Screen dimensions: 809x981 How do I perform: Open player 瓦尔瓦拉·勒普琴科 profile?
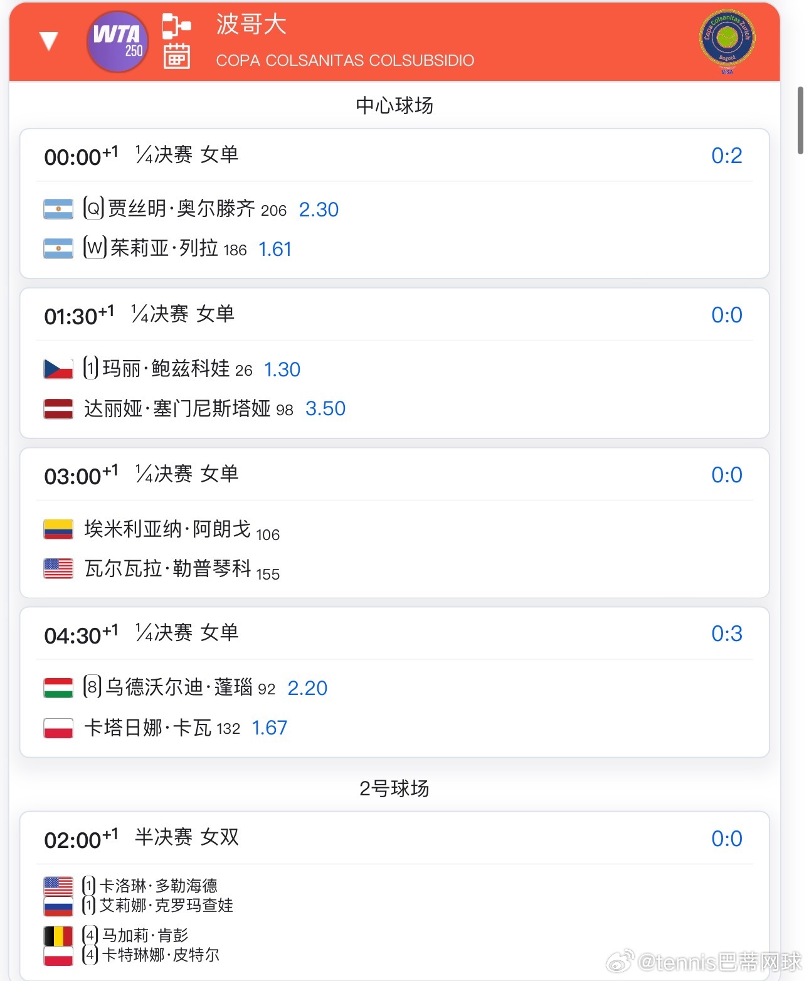click(x=168, y=569)
